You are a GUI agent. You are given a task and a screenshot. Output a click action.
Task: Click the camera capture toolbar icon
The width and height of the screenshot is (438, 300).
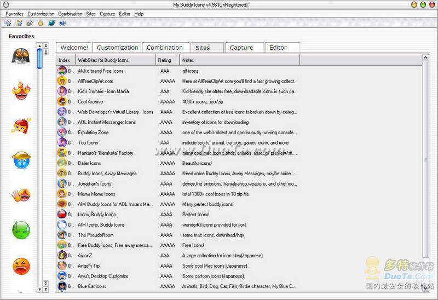coord(30,23)
